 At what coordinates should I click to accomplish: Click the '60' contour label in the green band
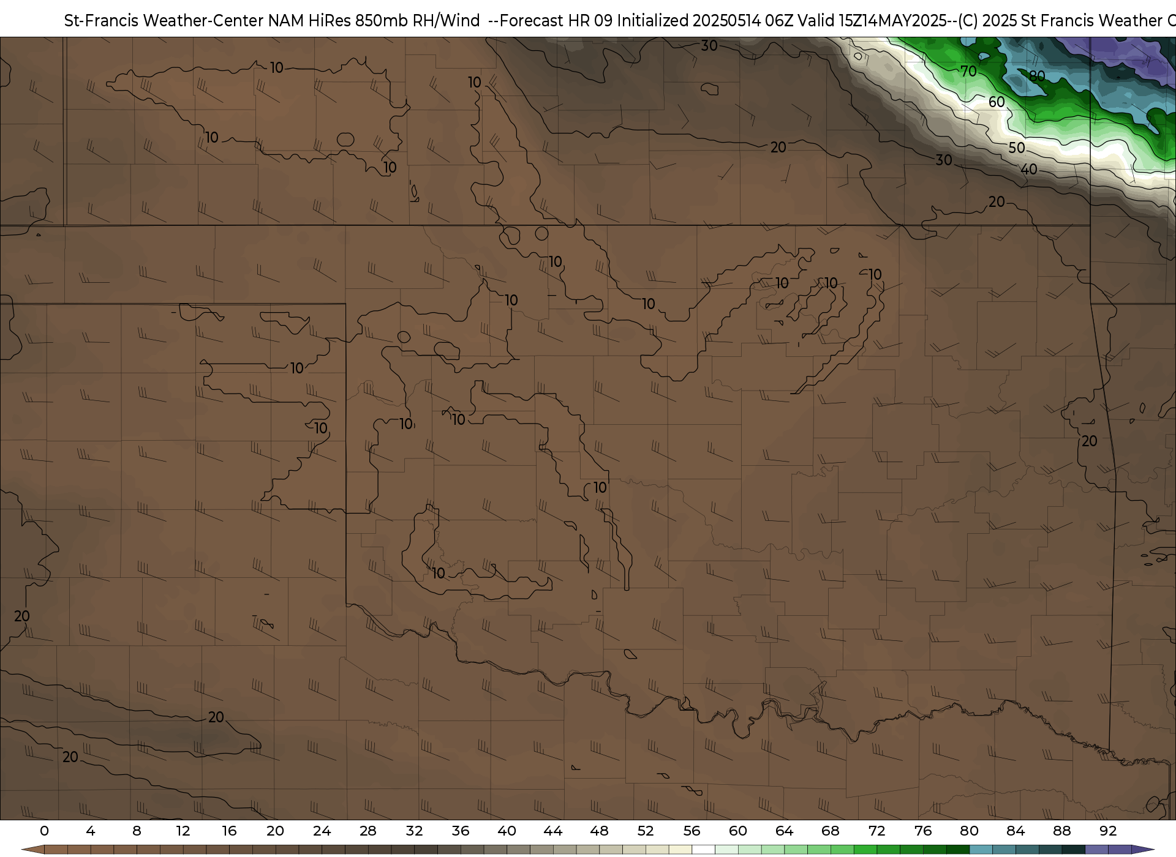(997, 102)
